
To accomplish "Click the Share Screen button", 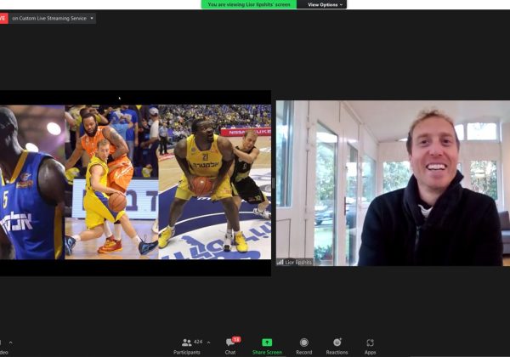I will coord(267,346).
